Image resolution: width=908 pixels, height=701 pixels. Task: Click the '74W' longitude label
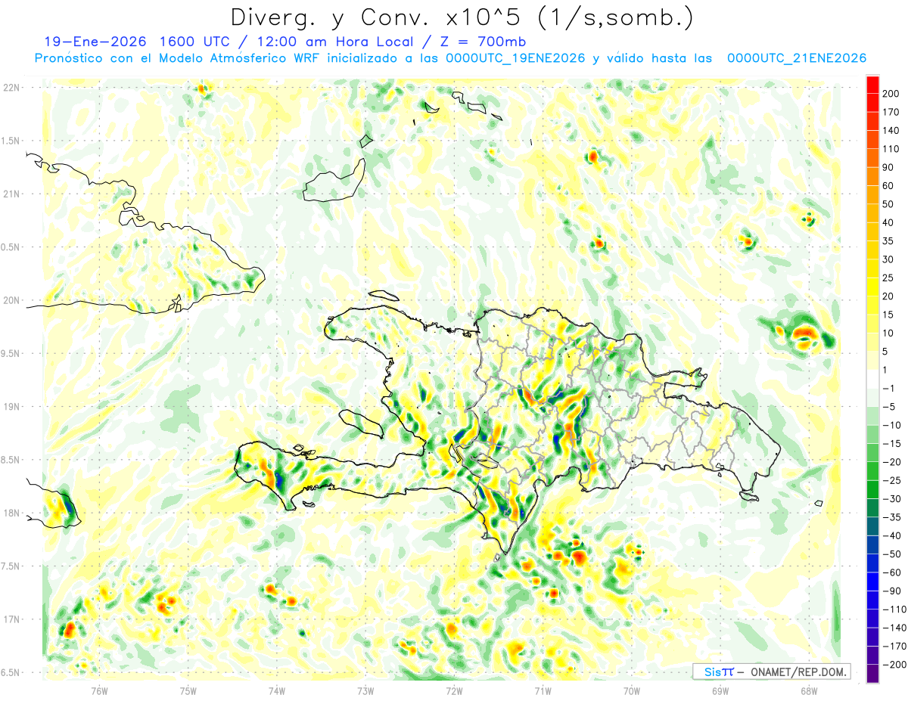(x=277, y=690)
